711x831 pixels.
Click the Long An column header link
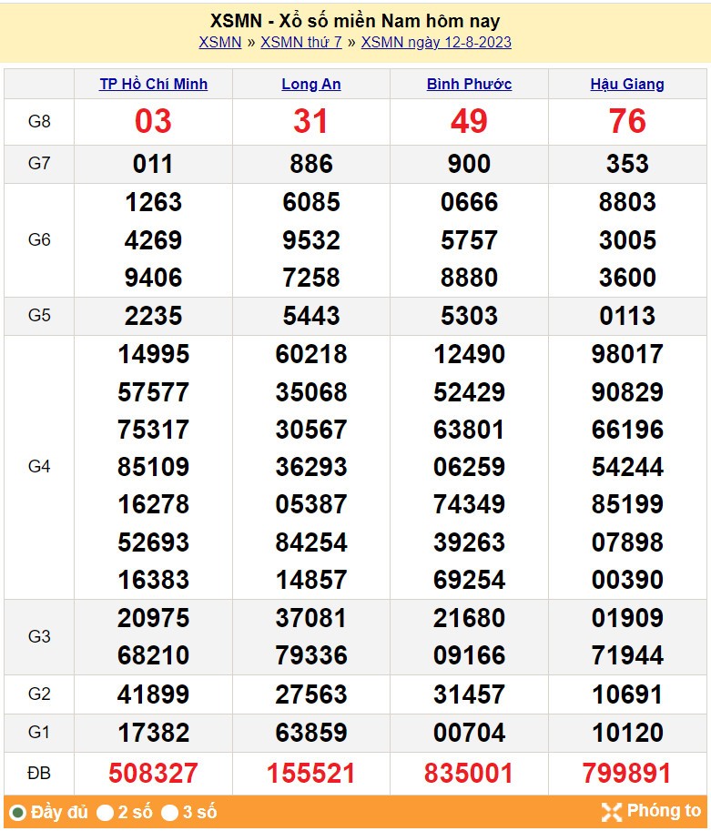[x=311, y=84]
